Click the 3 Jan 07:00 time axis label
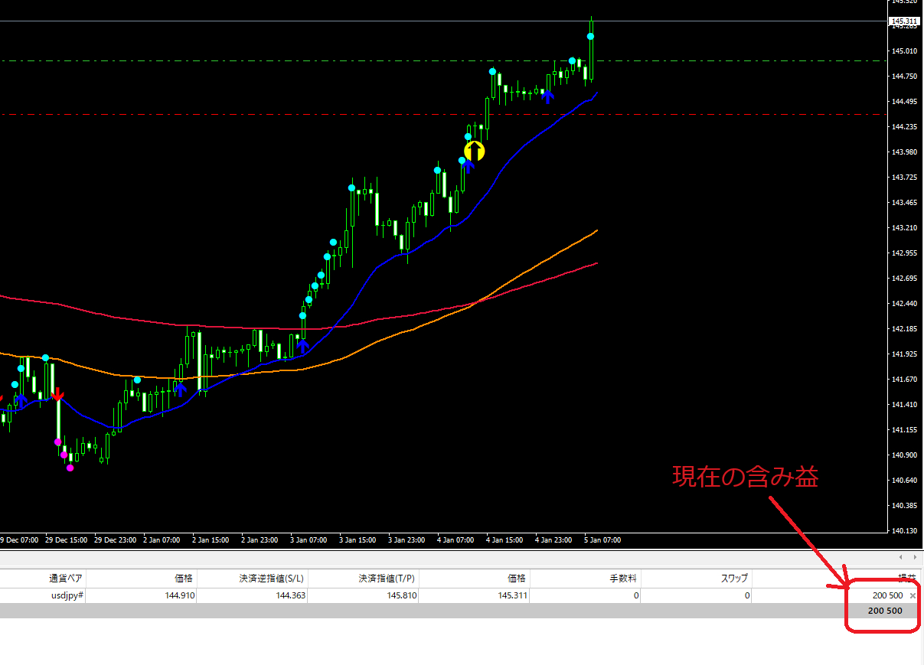924x665 pixels. point(309,540)
